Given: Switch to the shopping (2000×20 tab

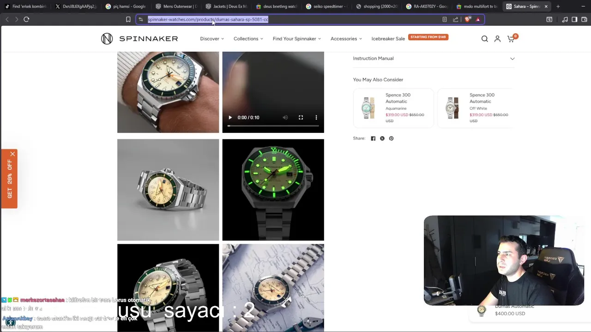Looking at the screenshot, I should [x=377, y=6].
